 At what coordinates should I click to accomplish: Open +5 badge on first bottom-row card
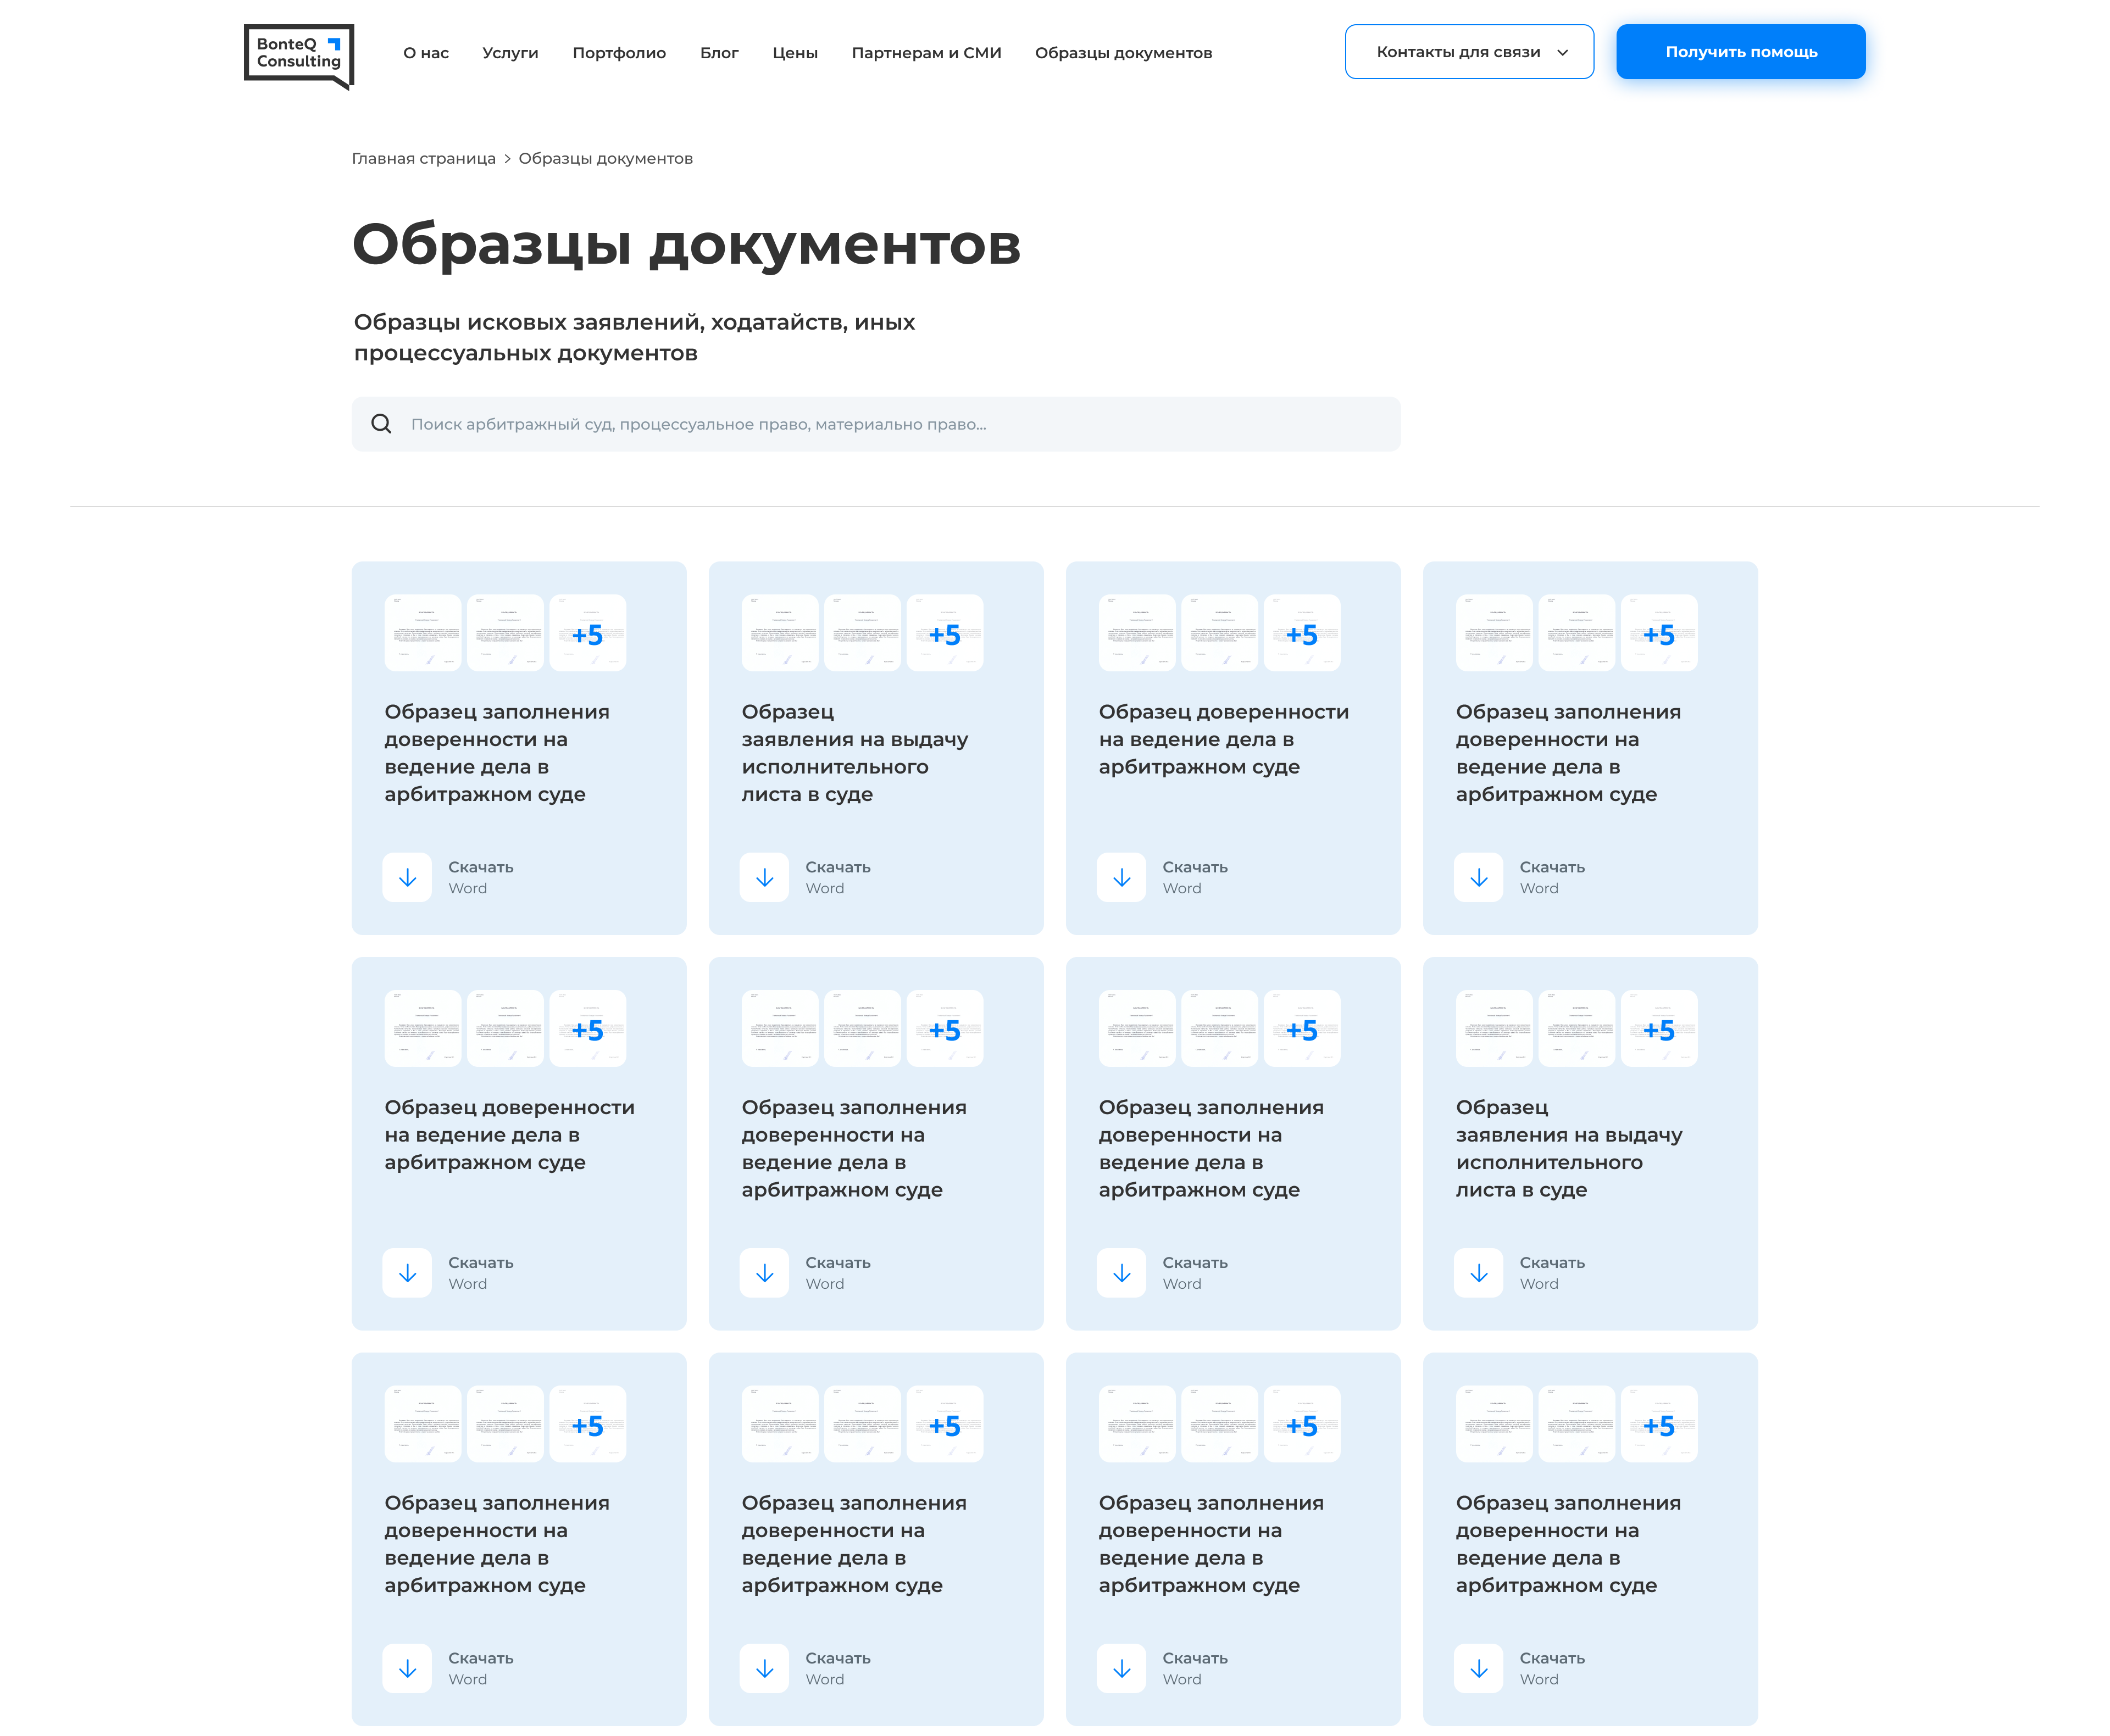pos(588,1424)
